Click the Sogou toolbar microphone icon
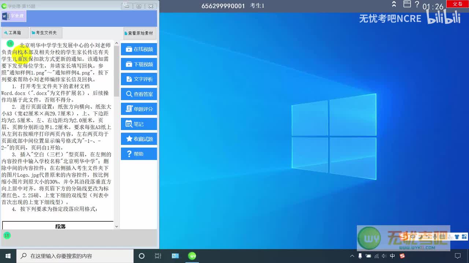 435,237
